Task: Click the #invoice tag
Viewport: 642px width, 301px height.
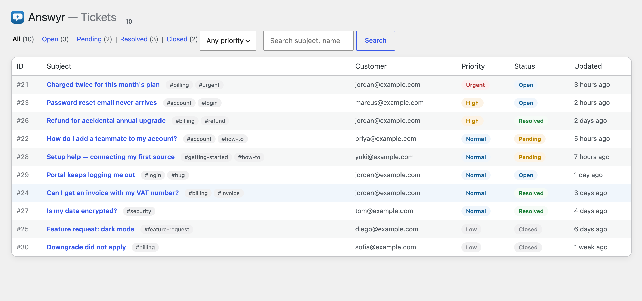Action: [228, 193]
